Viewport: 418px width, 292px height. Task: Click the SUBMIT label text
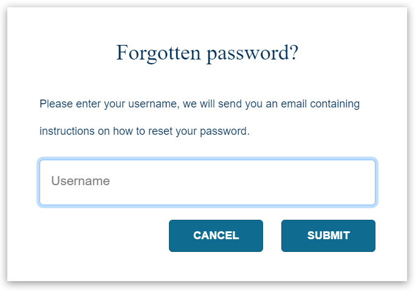pos(328,236)
